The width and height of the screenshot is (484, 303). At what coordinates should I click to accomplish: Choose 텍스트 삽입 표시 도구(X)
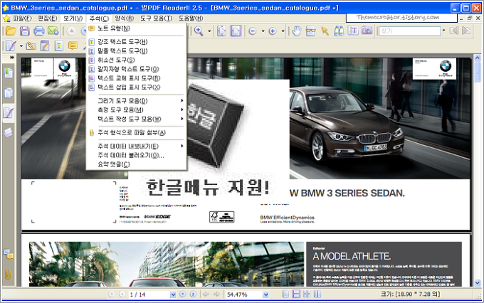tap(137, 87)
